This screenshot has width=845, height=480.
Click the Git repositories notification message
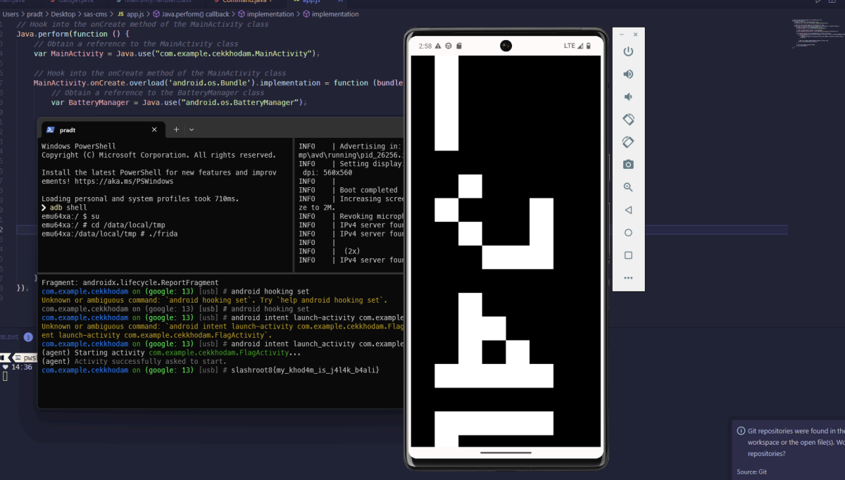pos(796,442)
